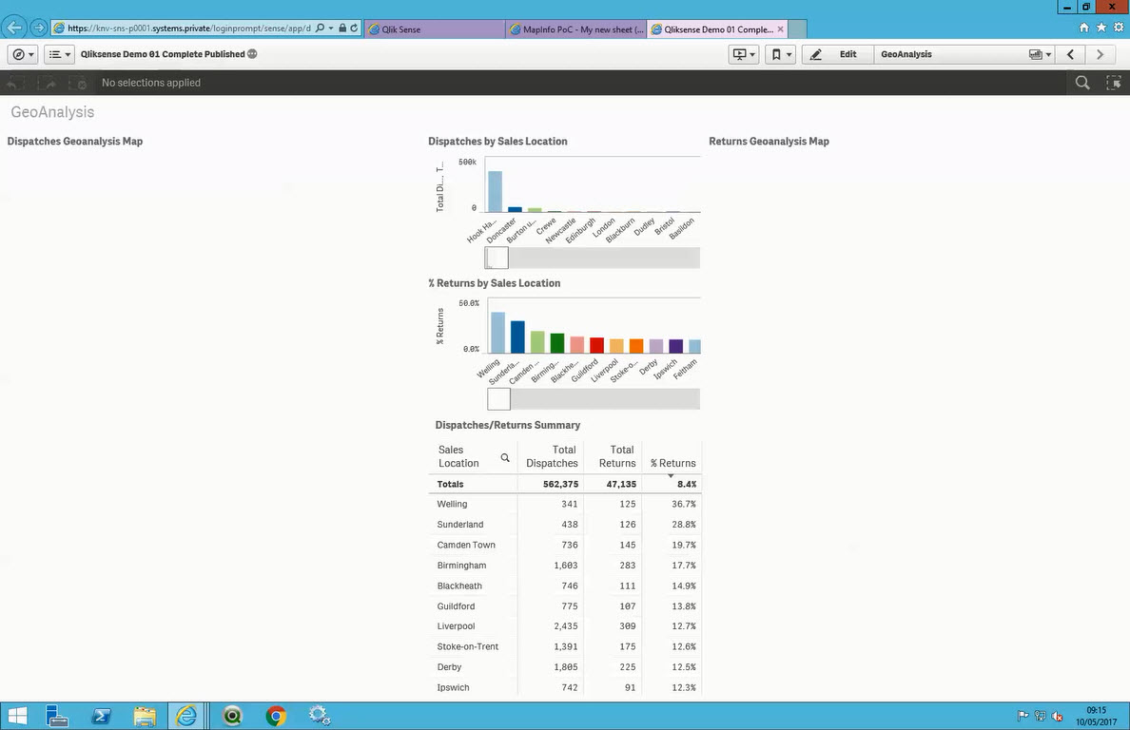Sort table descending by % Returns column
Image resolution: width=1130 pixels, height=730 pixels.
pyautogui.click(x=673, y=463)
